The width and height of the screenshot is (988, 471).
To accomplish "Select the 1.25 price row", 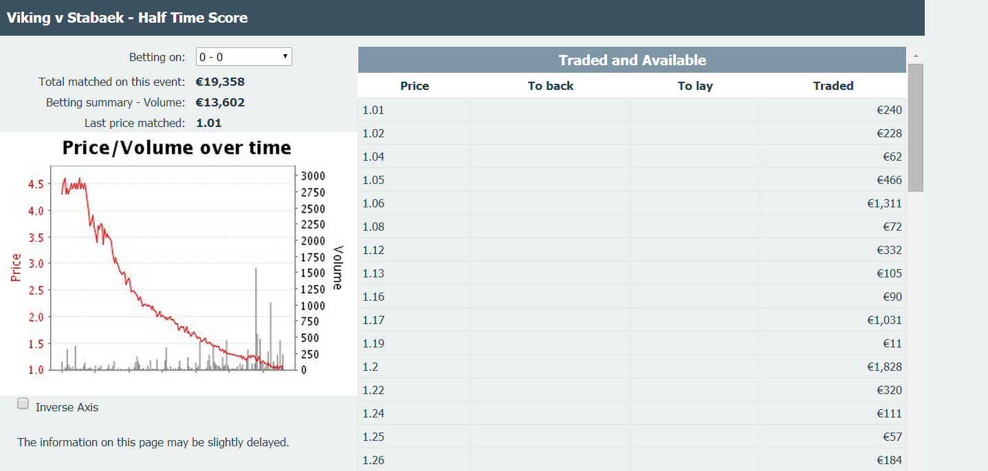I will [632, 437].
